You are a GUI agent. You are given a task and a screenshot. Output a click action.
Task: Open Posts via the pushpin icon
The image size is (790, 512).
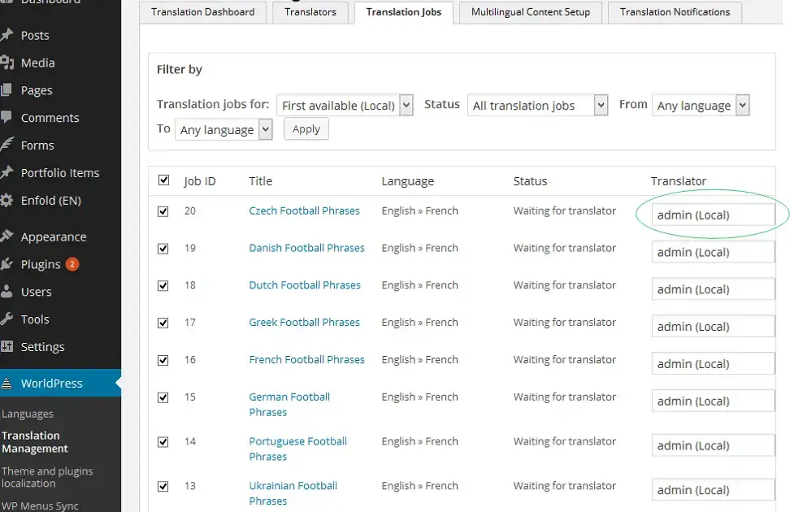point(7,35)
